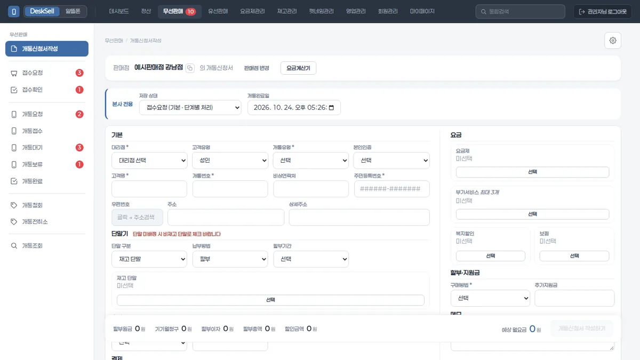The image size is (640, 360).
Task: Click the 접수요청 badge showing 3
Action: point(79,73)
